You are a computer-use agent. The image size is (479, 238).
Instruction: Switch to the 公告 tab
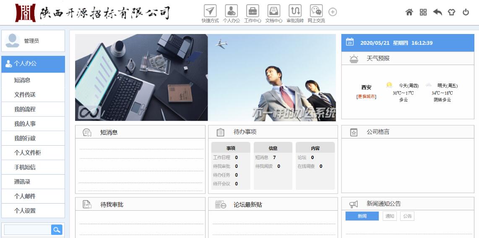point(407,216)
